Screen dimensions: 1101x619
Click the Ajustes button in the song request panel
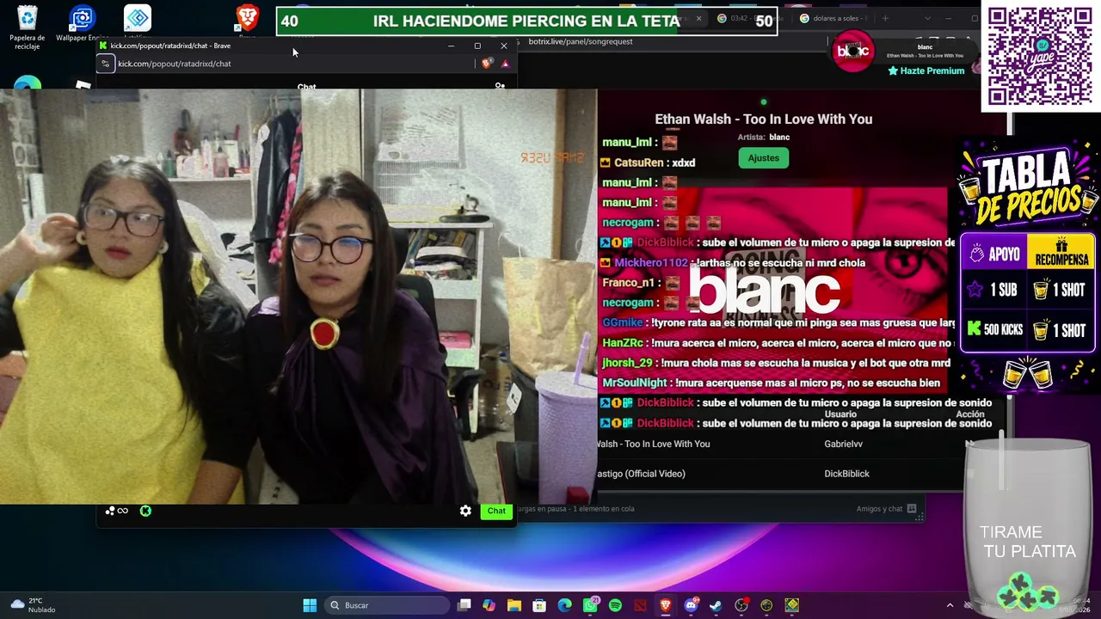pos(763,158)
